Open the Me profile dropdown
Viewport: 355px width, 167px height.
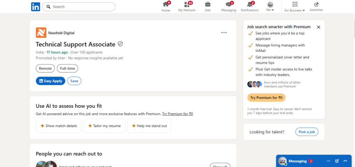(270, 7)
